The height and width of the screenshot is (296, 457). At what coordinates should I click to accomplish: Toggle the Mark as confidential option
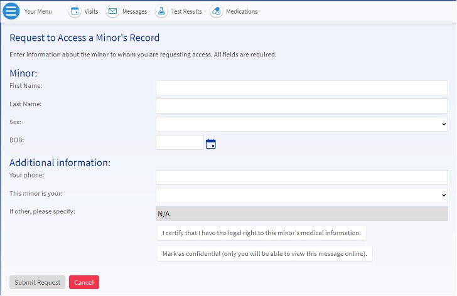pos(264,253)
